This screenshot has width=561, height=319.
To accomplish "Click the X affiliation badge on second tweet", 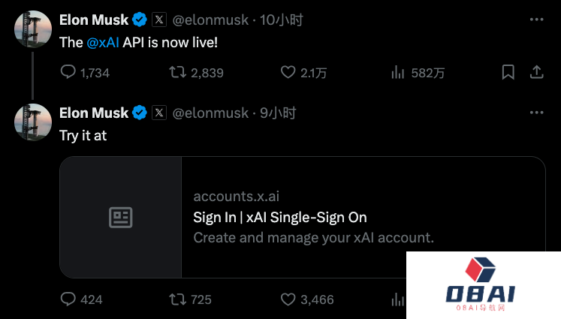I will [159, 113].
